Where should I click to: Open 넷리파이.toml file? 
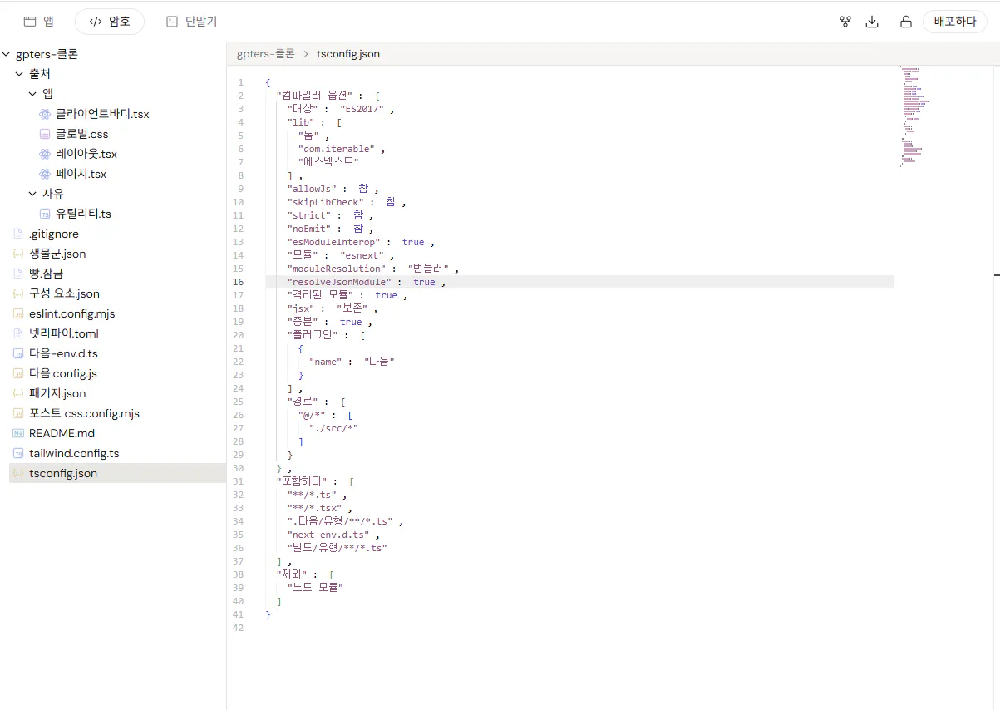[63, 333]
